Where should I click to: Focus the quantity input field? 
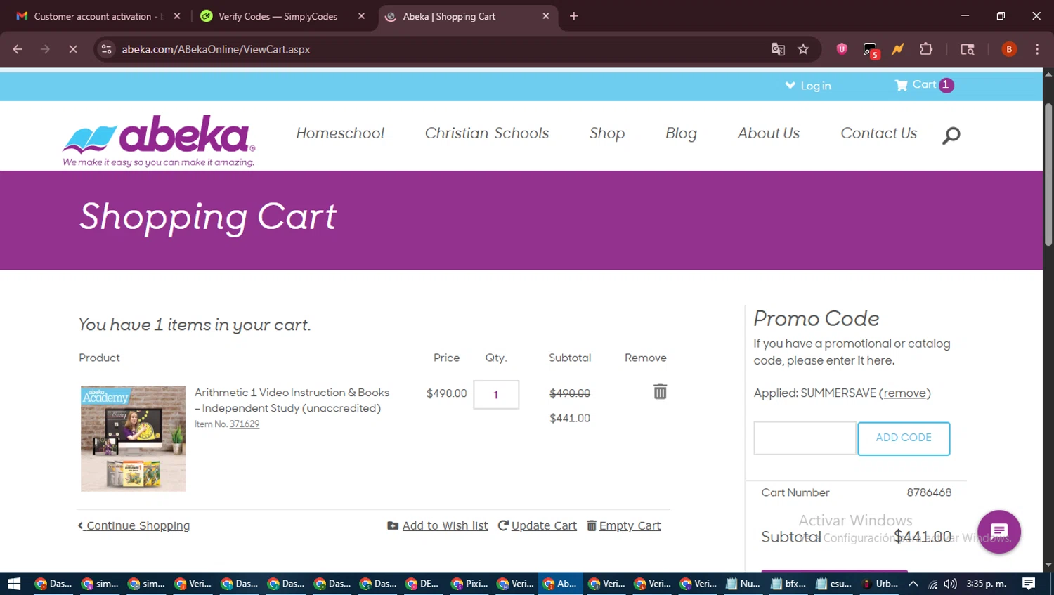(x=496, y=394)
